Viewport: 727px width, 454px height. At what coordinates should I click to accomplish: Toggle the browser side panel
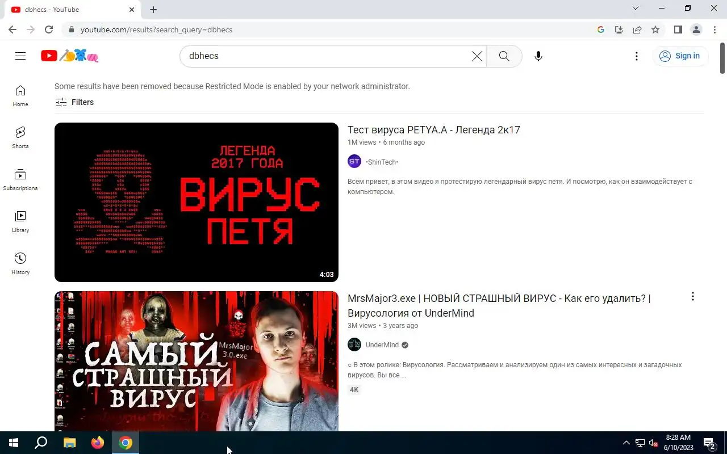[678, 30]
